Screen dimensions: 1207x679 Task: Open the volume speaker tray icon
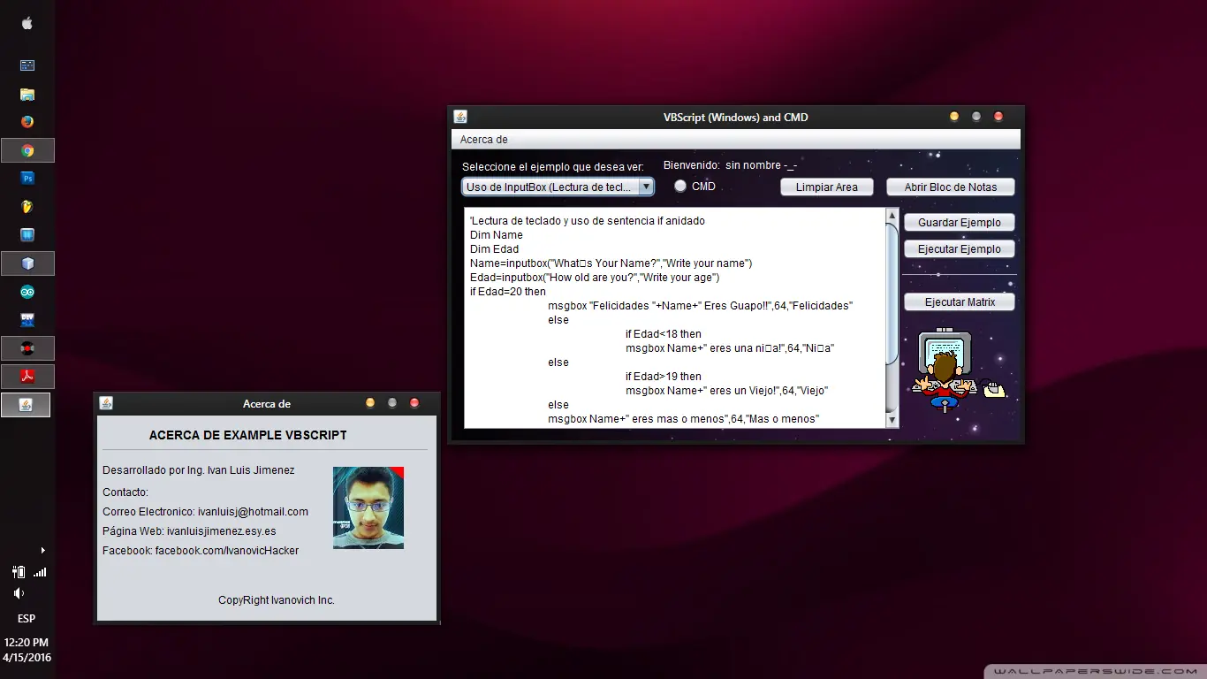click(19, 593)
